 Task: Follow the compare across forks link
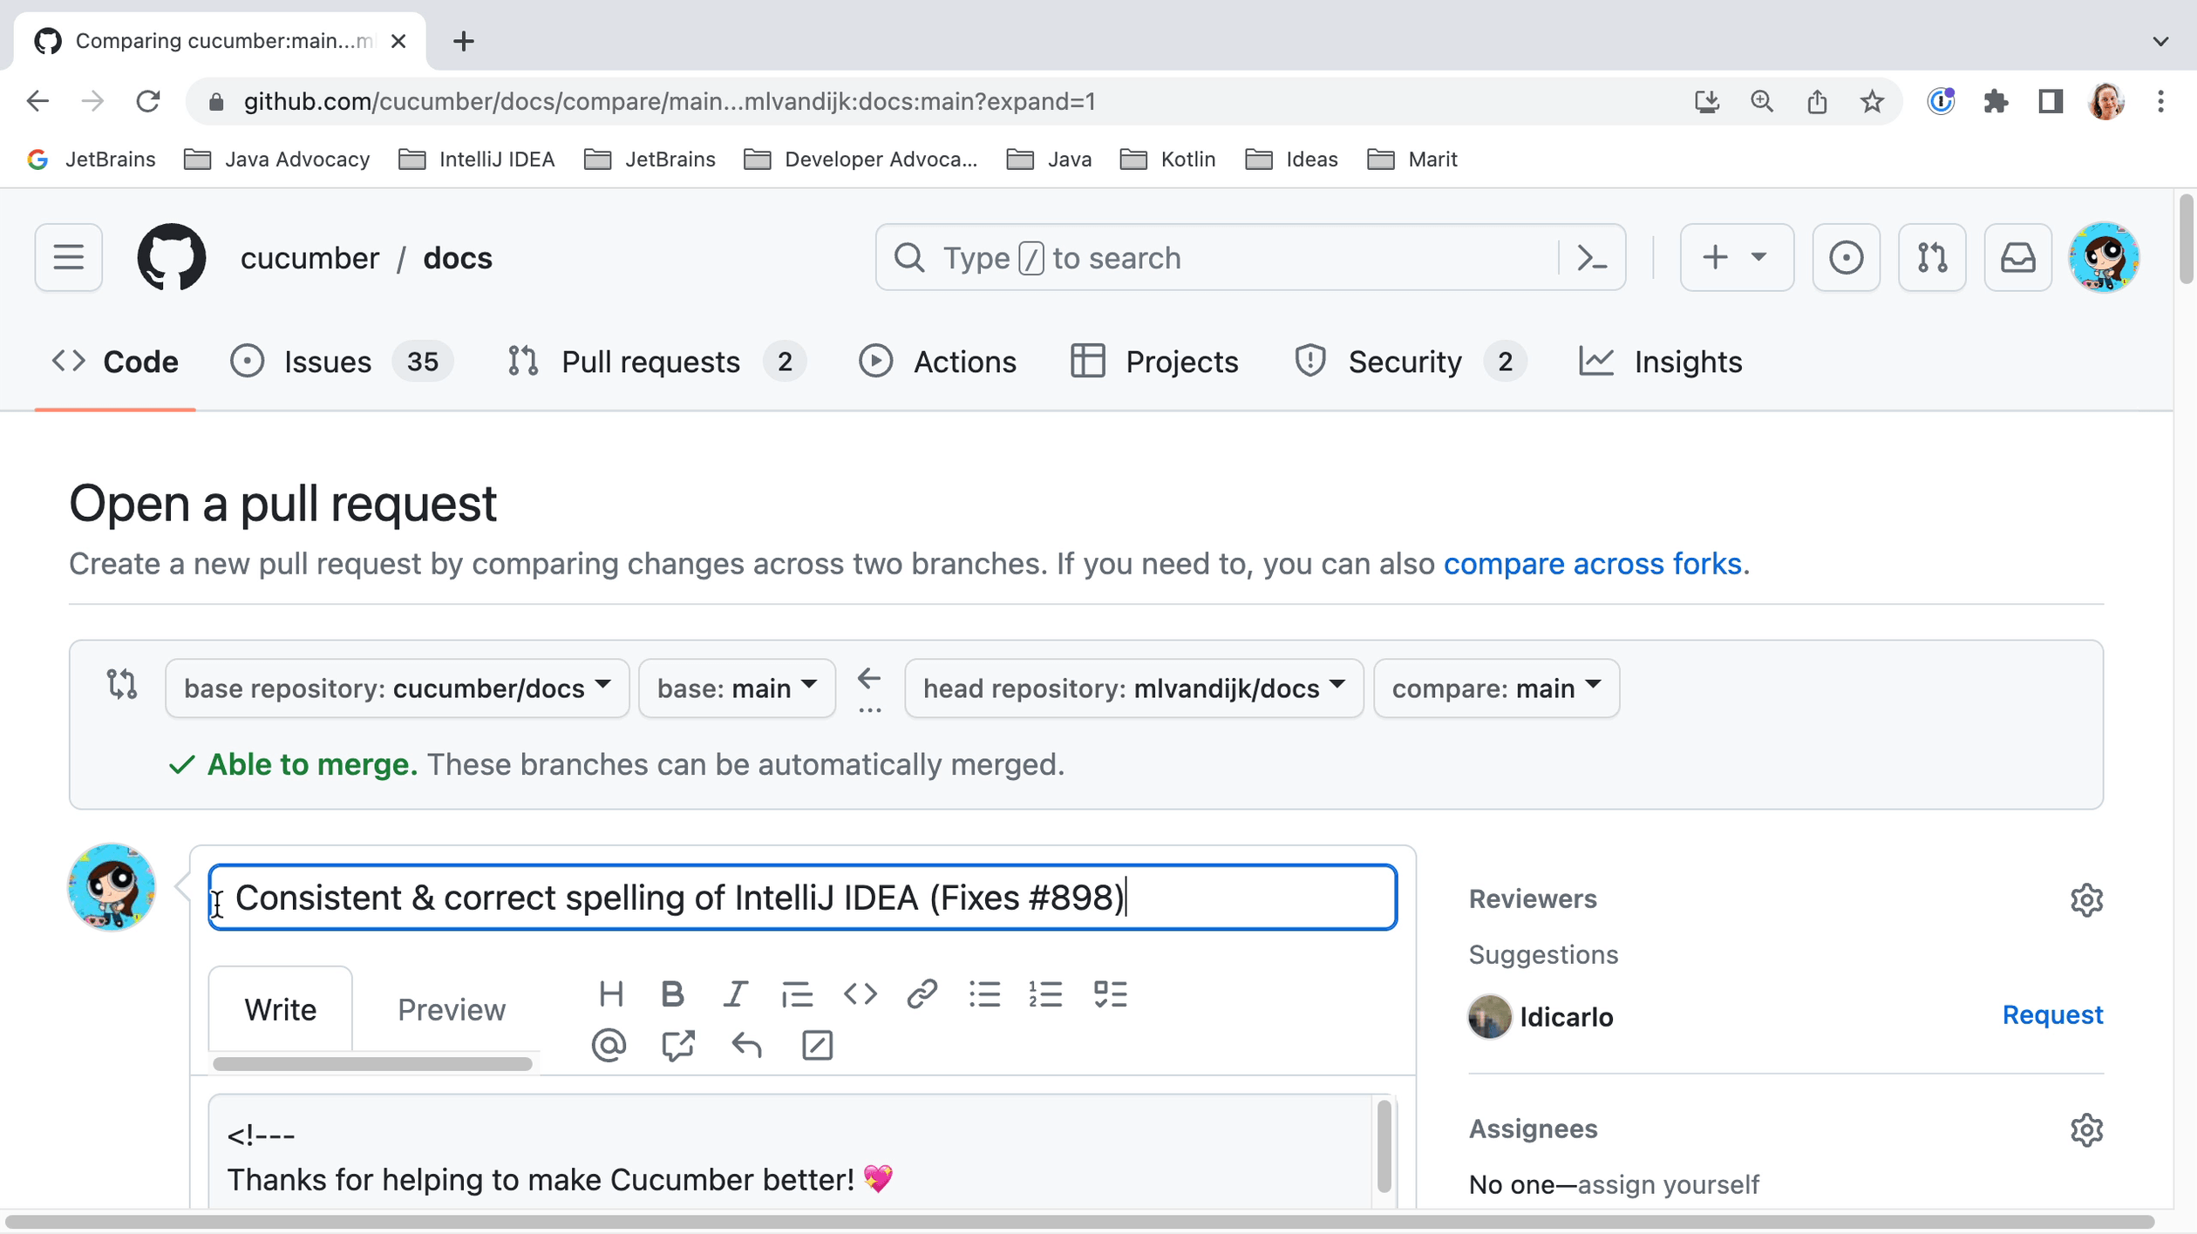[x=1593, y=564]
